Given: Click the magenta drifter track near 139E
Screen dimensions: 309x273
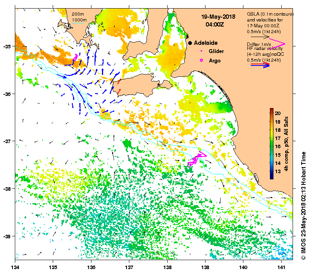Looking at the screenshot, I should click(196, 159).
